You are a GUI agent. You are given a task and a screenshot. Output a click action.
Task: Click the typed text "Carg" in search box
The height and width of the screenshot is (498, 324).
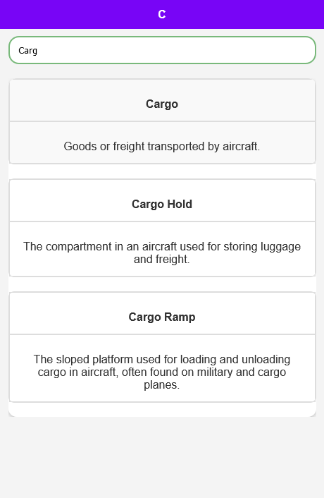coord(28,51)
